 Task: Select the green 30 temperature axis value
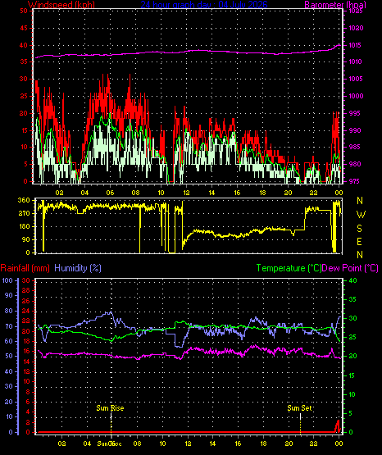[x=352, y=318]
